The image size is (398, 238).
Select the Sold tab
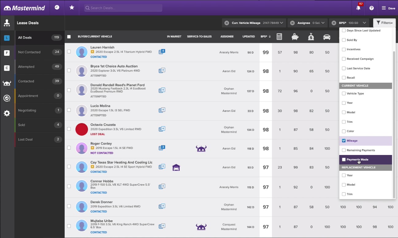(x=40, y=125)
